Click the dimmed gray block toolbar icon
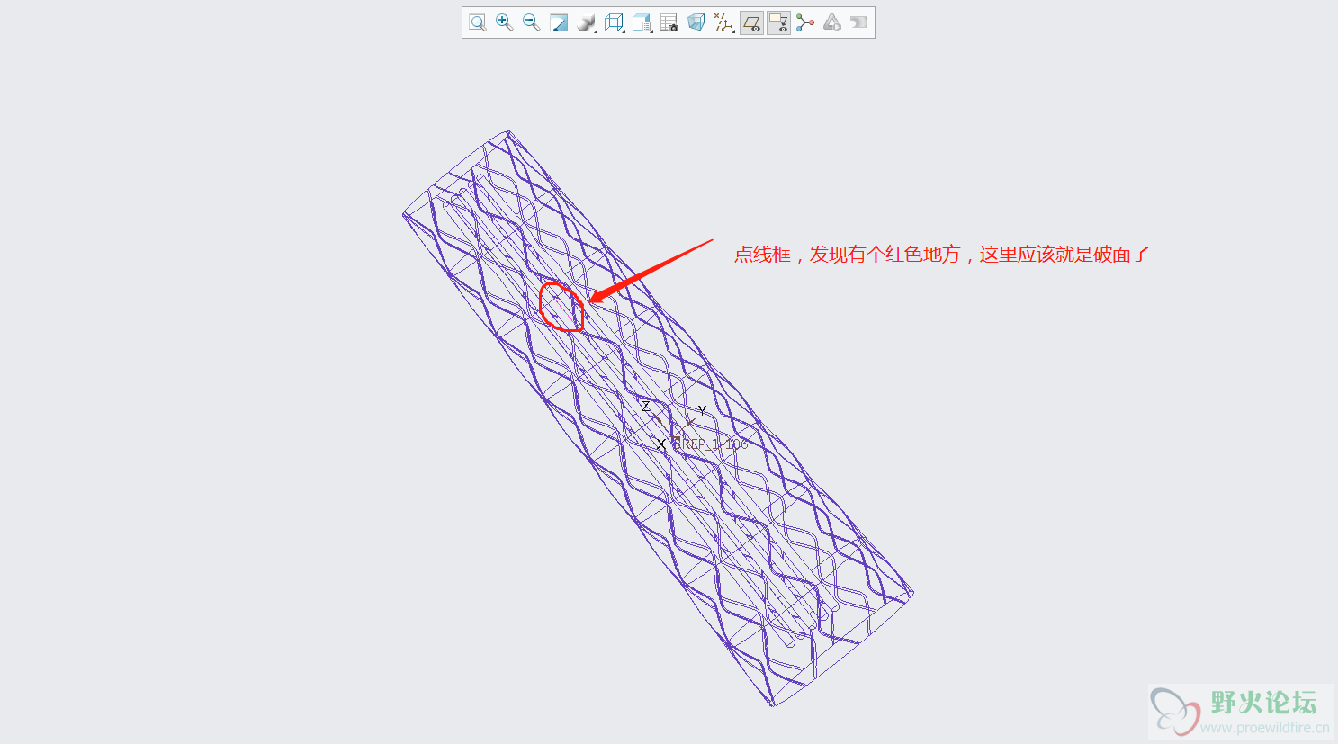 (859, 22)
